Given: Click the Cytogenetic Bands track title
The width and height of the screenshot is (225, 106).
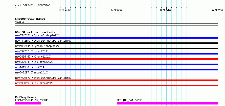Looking at the screenshot, I should coord(30,19).
